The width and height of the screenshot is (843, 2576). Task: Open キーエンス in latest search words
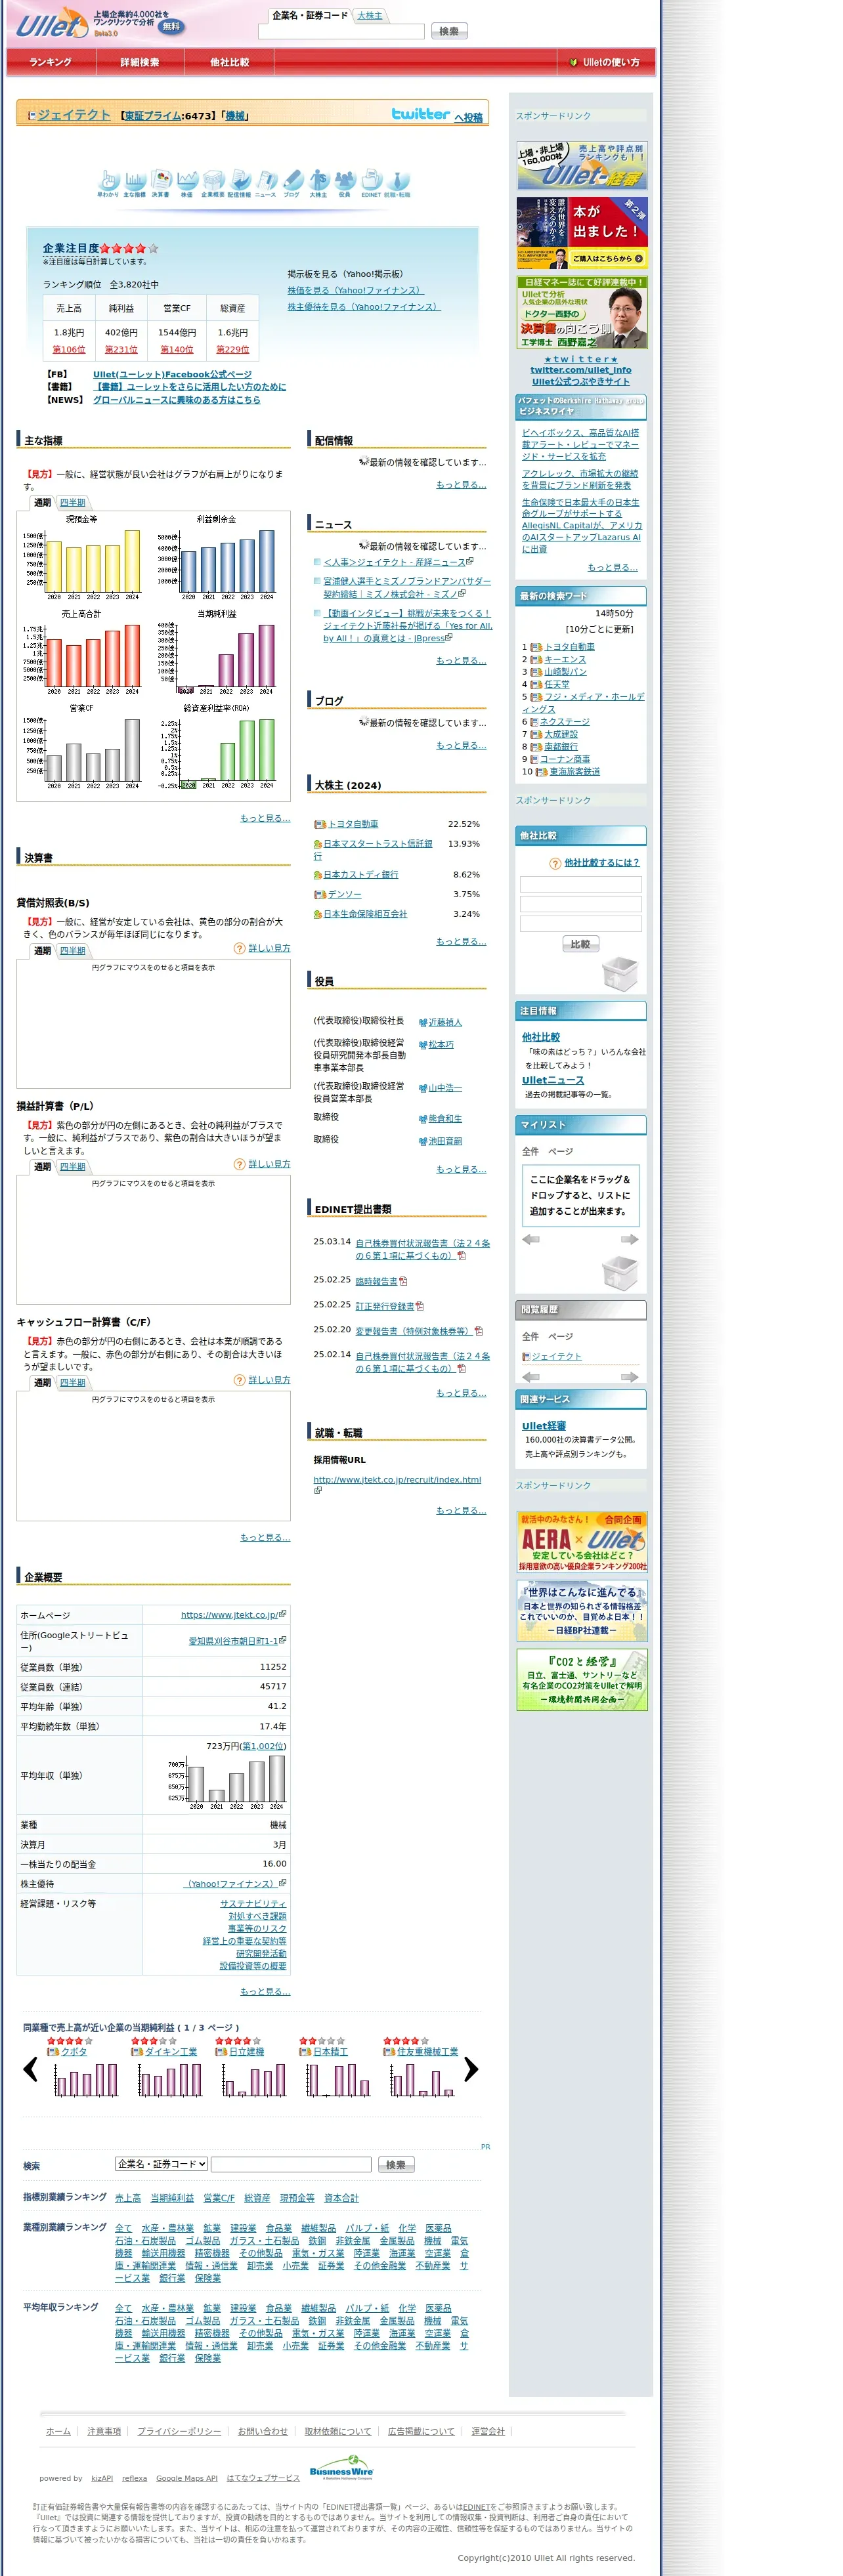pyautogui.click(x=565, y=659)
